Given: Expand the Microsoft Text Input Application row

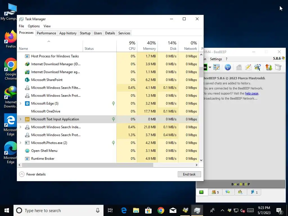Looking at the screenshot, I should (x=20, y=119).
